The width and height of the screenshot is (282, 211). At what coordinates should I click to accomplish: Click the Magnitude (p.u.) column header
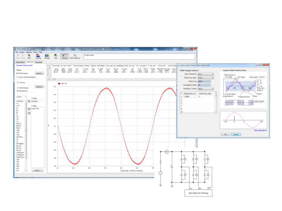click(191, 94)
